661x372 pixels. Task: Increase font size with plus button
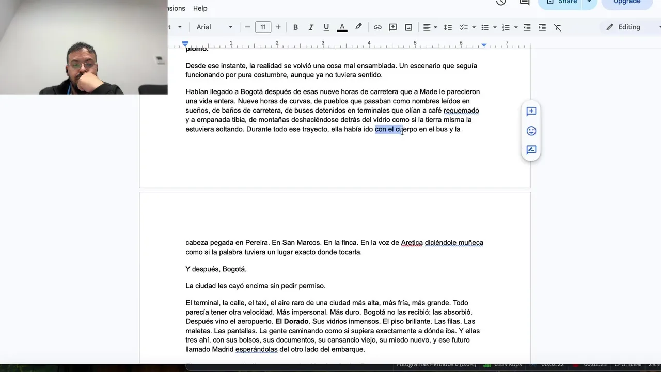pos(278,27)
